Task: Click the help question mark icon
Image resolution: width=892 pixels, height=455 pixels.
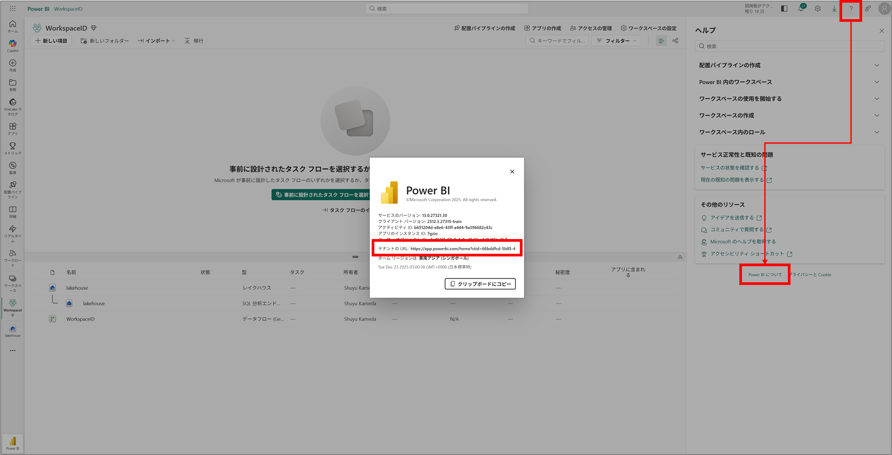Action: [x=851, y=8]
